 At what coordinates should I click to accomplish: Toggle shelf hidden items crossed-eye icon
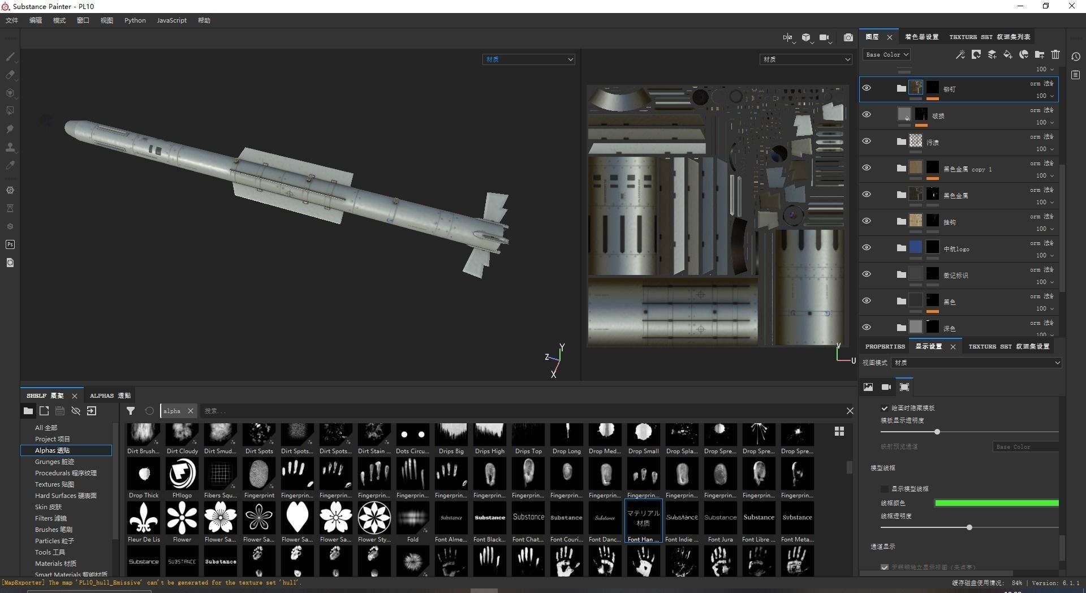(x=76, y=411)
